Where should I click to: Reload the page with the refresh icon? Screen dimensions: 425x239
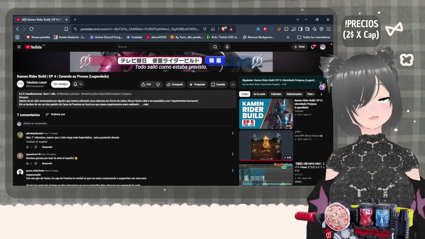31,29
